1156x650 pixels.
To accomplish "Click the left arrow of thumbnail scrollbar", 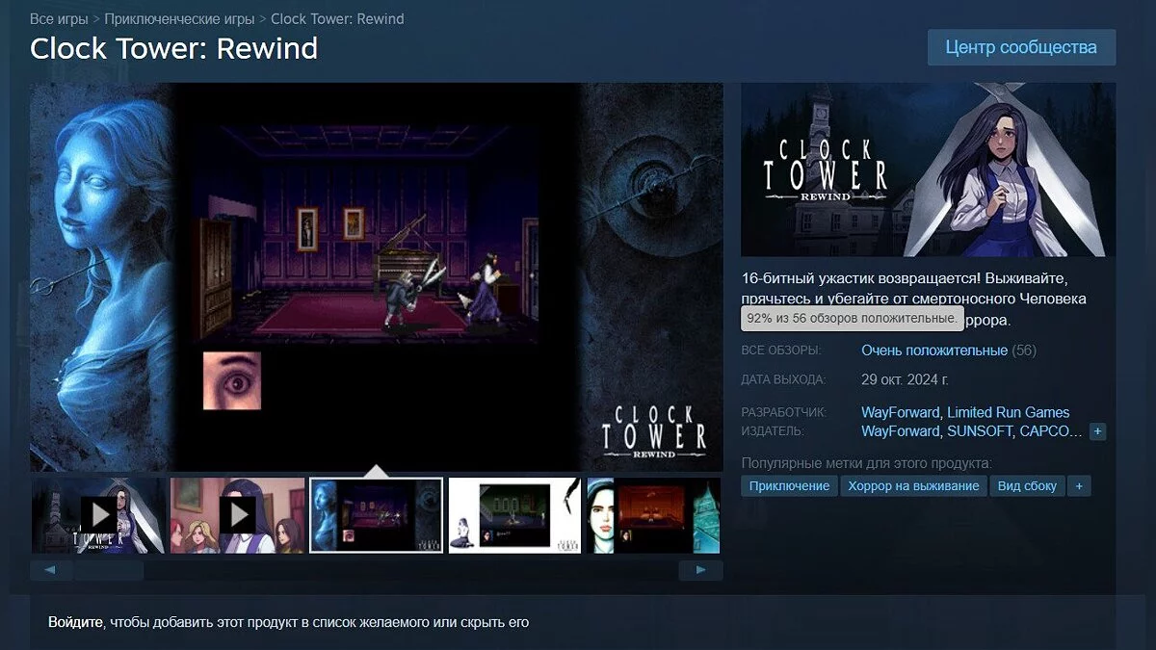I will coord(52,571).
